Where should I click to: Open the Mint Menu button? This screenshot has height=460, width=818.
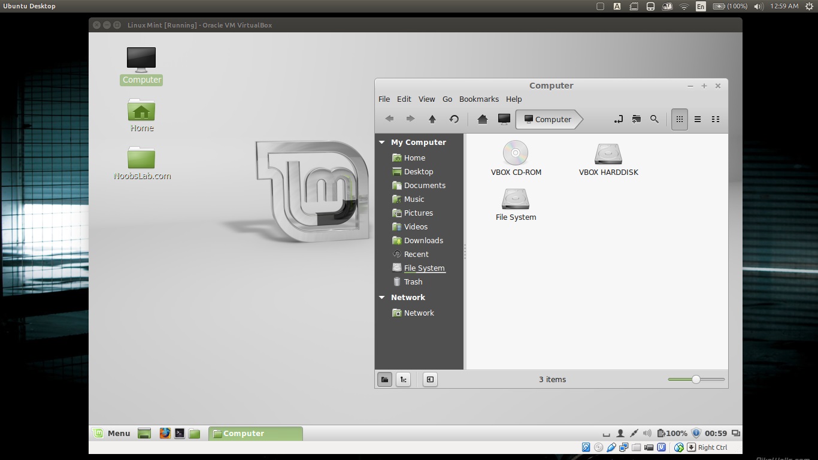[x=111, y=433]
